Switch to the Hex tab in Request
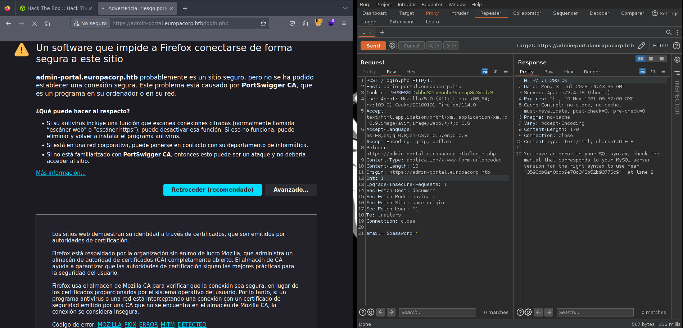The width and height of the screenshot is (683, 328). point(411,72)
